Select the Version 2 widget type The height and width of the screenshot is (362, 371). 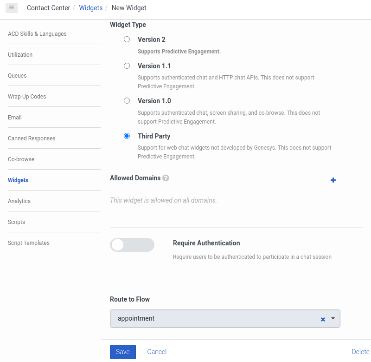point(127,39)
